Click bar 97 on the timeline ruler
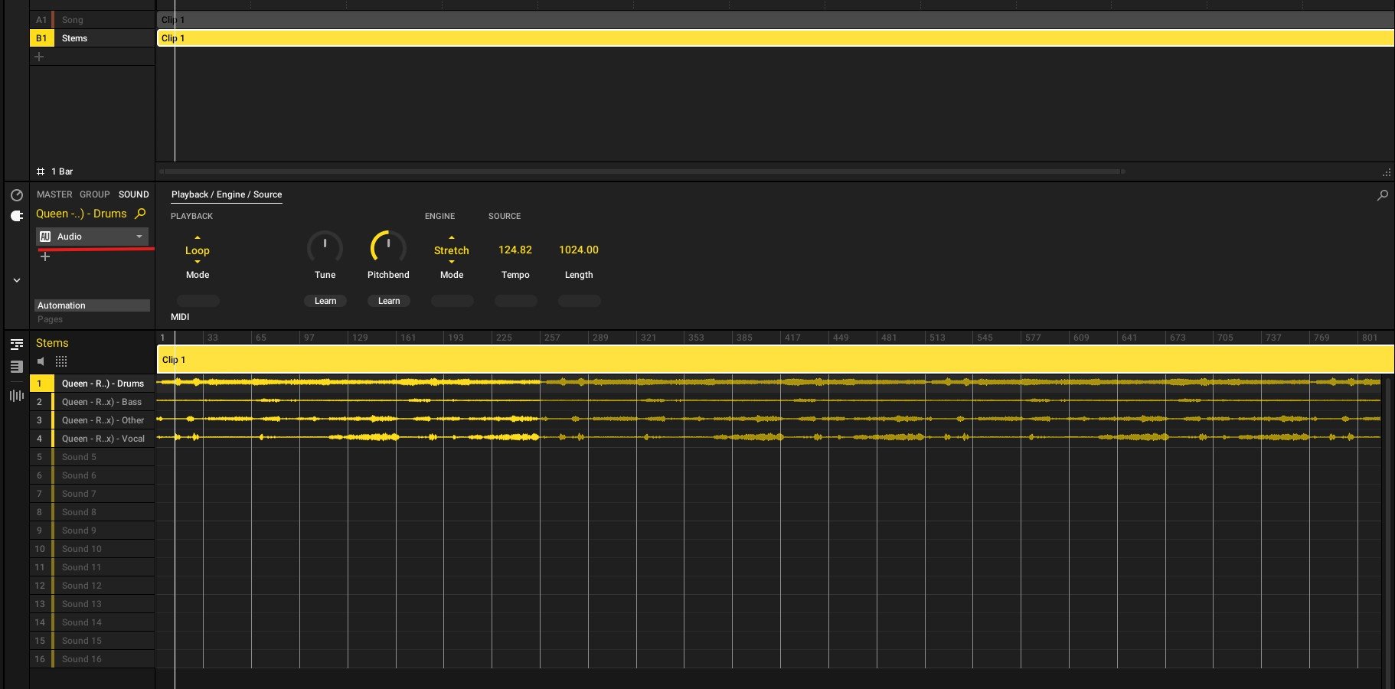This screenshot has height=689, width=1395. tap(309, 338)
